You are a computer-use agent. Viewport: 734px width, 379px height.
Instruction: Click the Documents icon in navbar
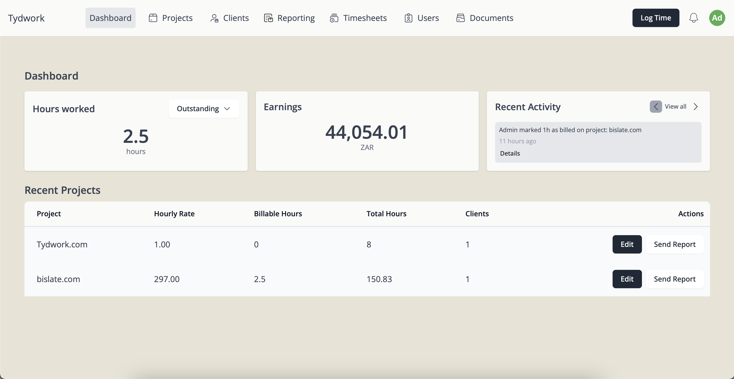pos(460,18)
